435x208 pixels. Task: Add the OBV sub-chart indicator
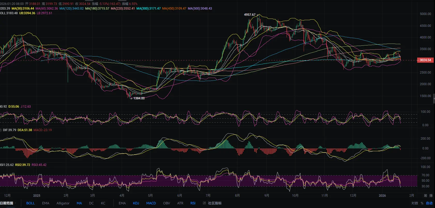point(167,203)
